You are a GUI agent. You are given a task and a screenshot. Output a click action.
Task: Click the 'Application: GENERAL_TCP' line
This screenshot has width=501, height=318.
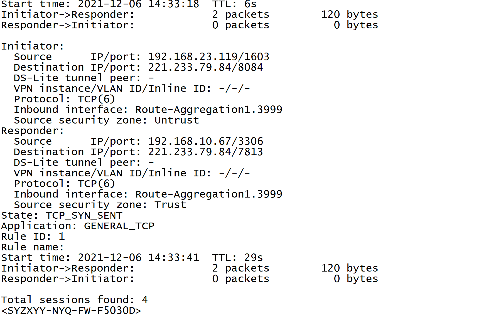[78, 226]
